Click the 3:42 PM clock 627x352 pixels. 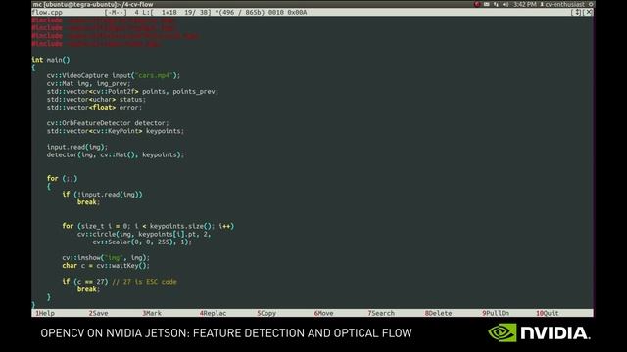[525, 4]
